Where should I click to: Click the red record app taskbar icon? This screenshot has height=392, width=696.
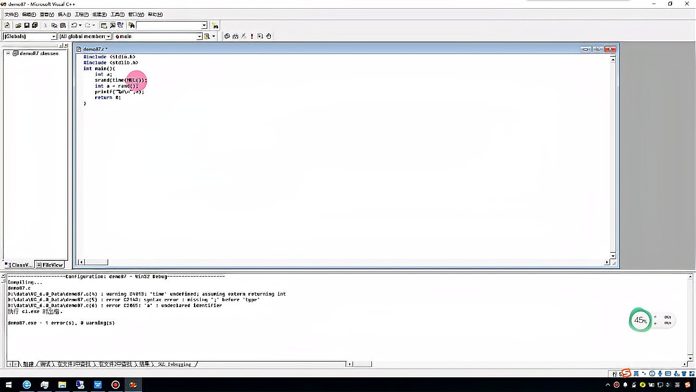click(x=115, y=384)
